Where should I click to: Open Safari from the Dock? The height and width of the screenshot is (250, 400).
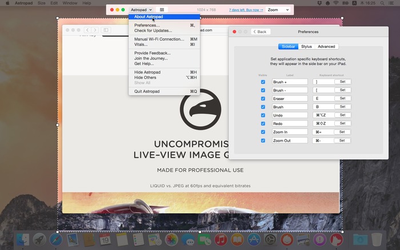click(x=56, y=240)
